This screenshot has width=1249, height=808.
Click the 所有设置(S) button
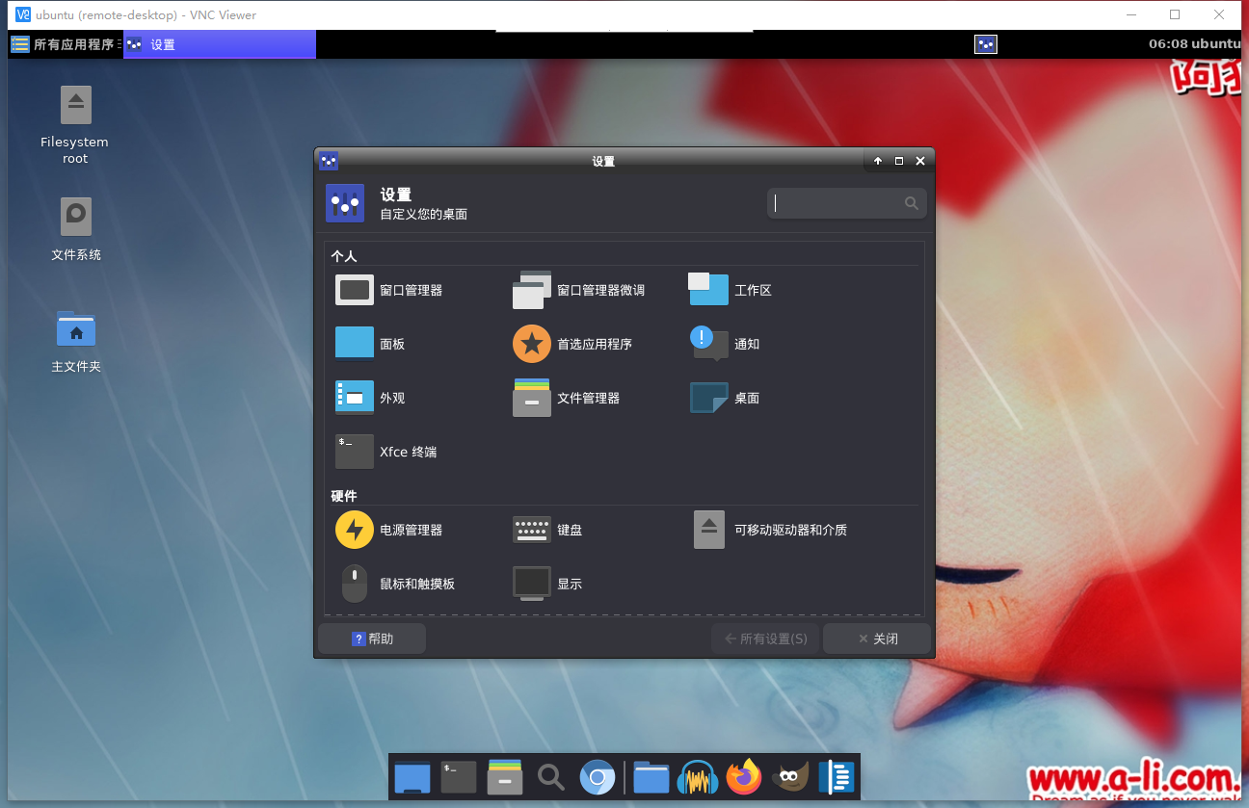765,639
